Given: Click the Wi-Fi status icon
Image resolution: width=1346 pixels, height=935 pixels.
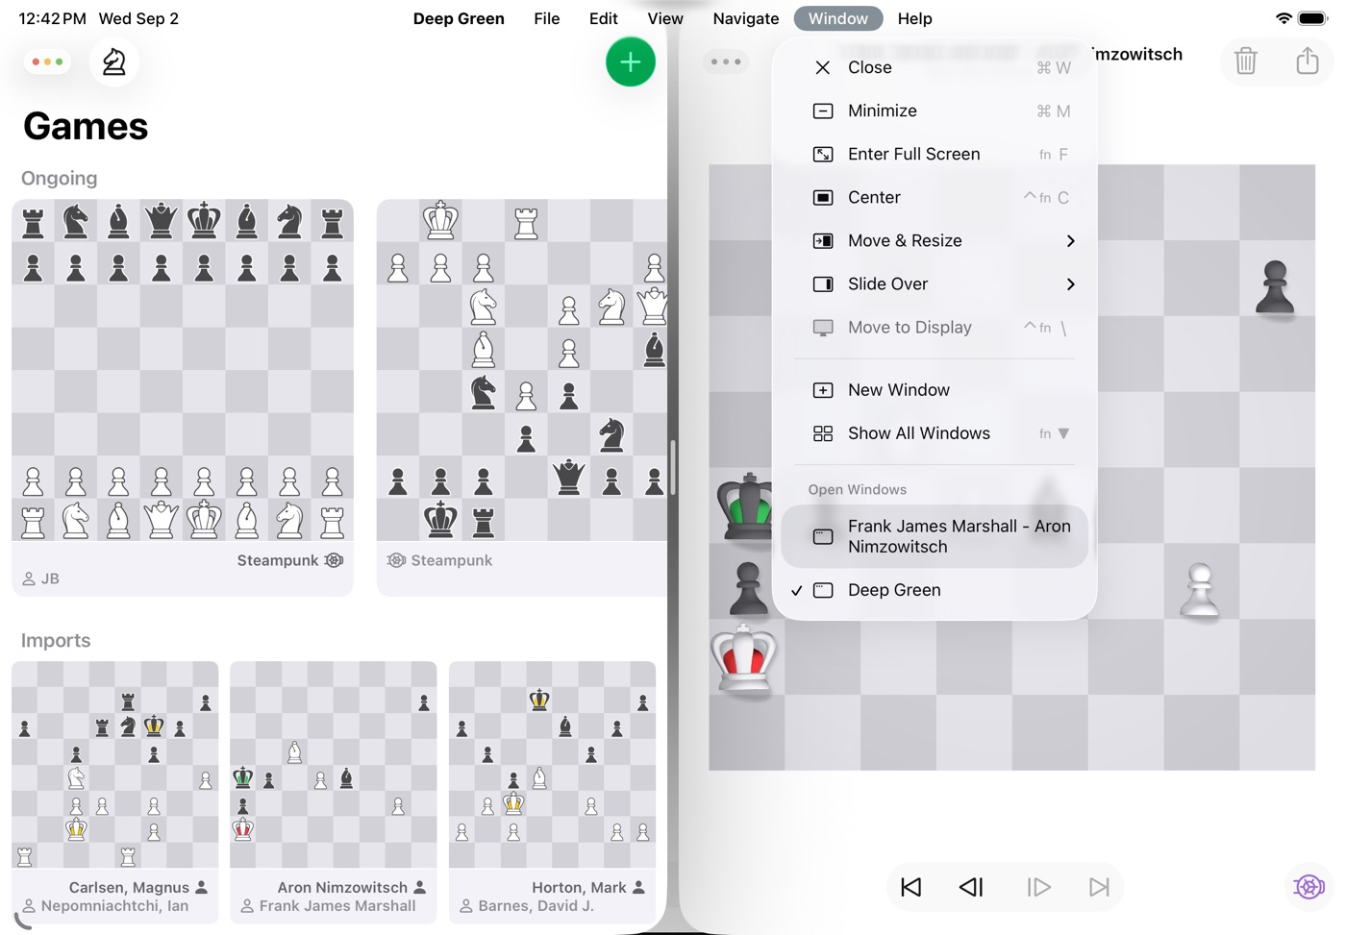Looking at the screenshot, I should 1284,18.
